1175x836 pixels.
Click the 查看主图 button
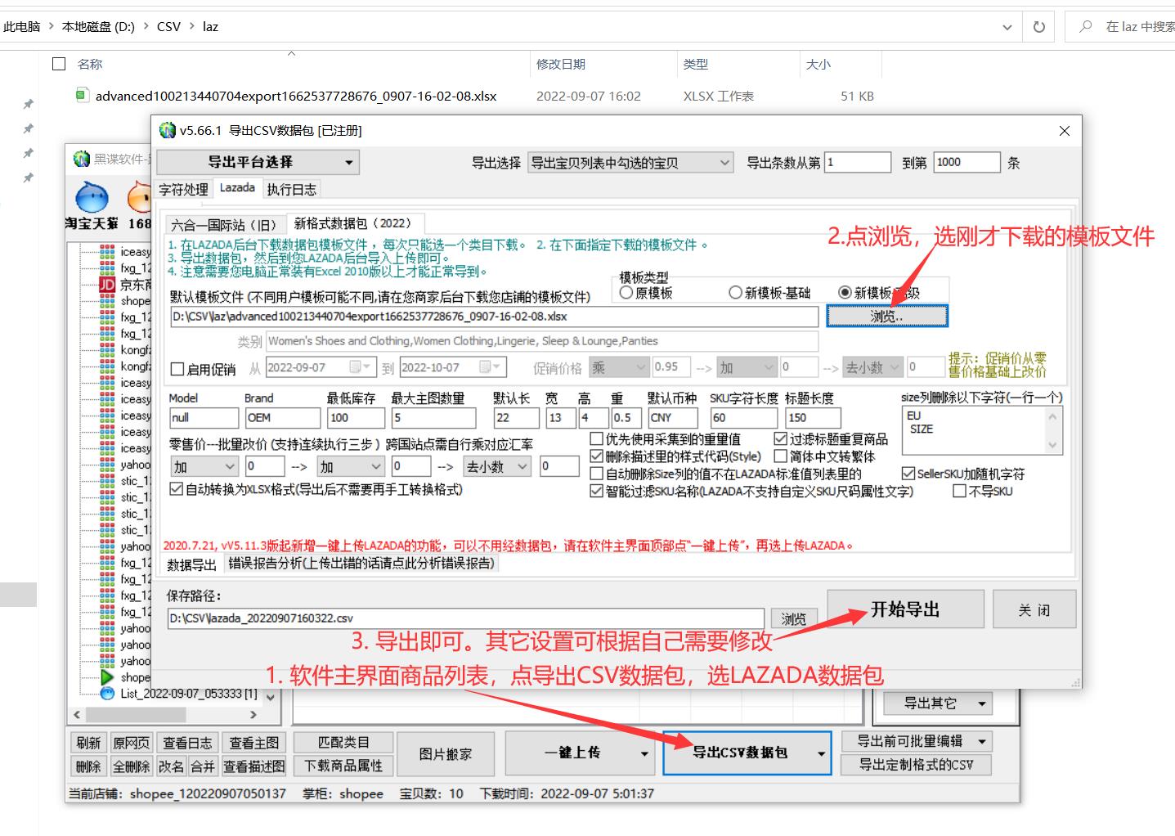(x=254, y=743)
